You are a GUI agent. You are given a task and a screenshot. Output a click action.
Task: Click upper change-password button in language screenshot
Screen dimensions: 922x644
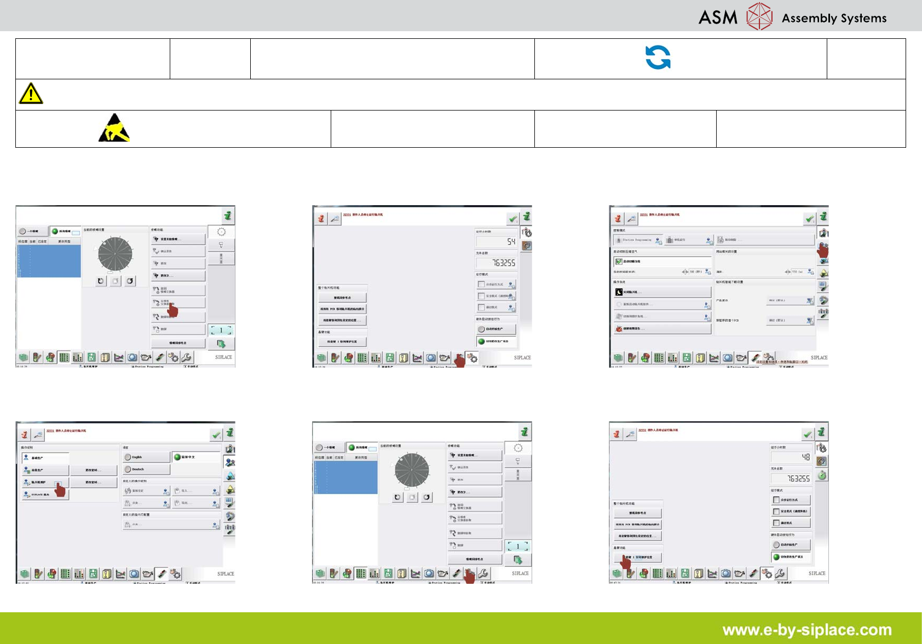[93, 470]
